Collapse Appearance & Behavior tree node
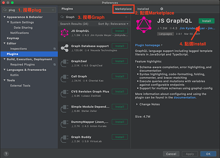Image resolution: width=220 pixels, height=158 pixels. [4, 17]
